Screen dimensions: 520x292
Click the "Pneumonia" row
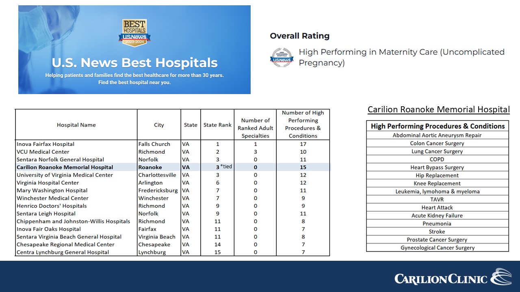pyautogui.click(x=438, y=223)
